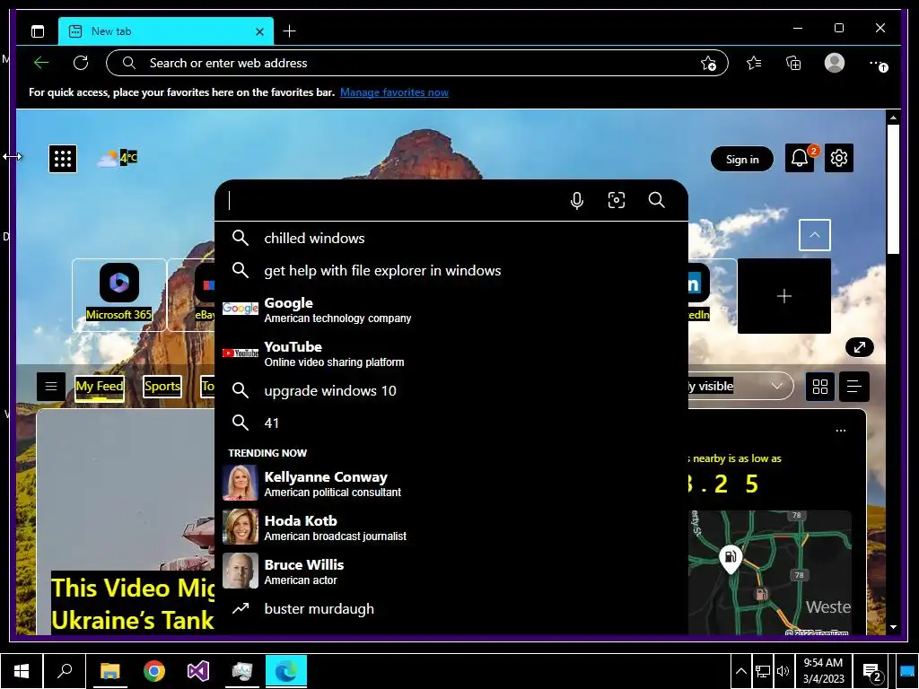This screenshot has height=689, width=919.
Task: Open a new tab with plus button
Action: click(x=289, y=31)
